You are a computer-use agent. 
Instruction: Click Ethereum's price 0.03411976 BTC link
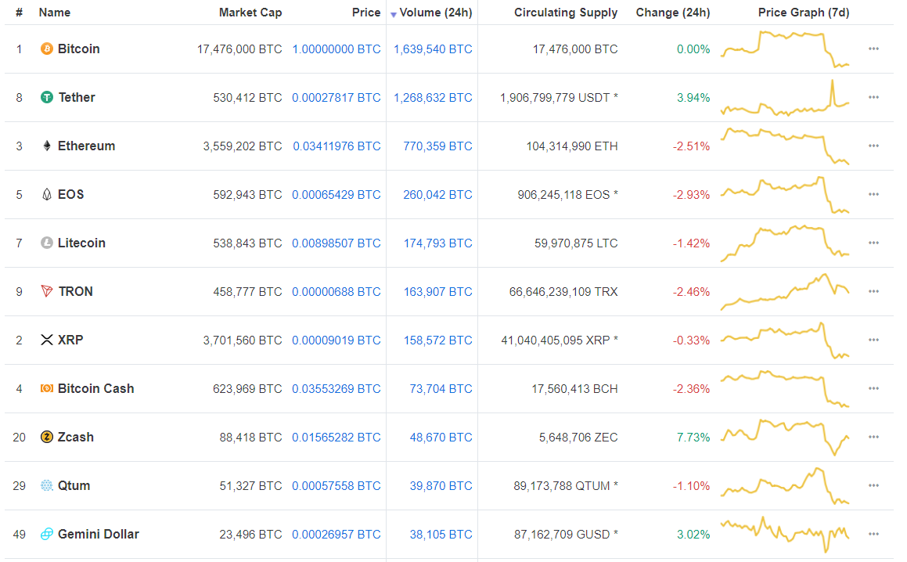(x=337, y=146)
